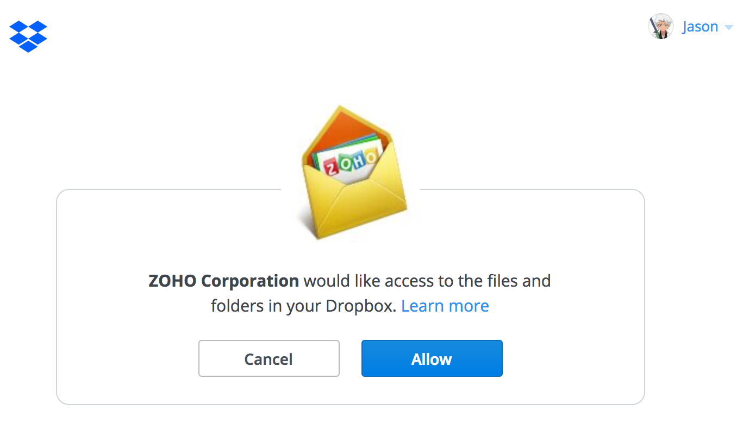
Task: Open the Learn more link
Action: click(x=445, y=306)
